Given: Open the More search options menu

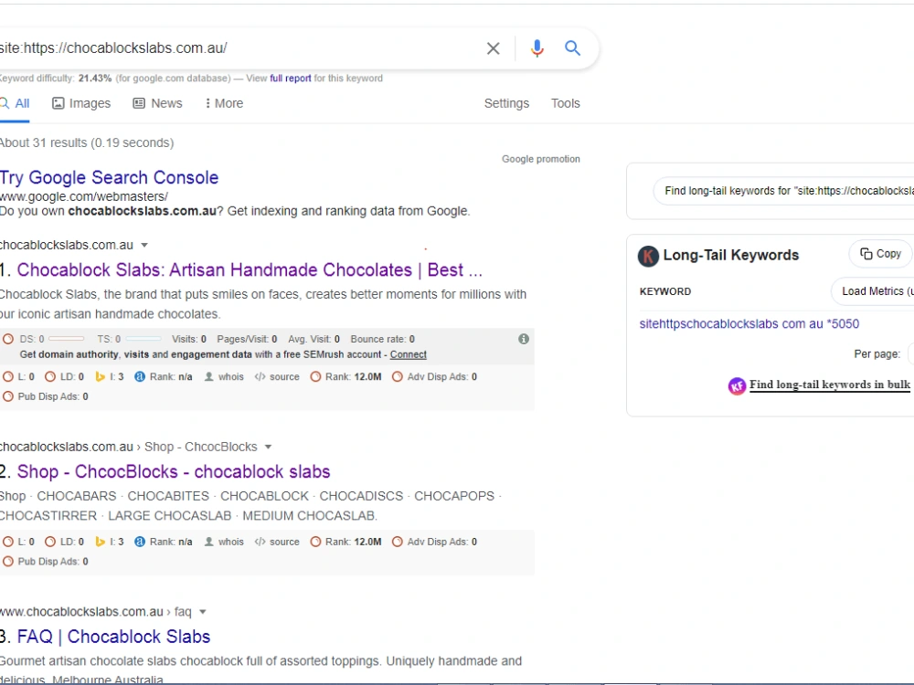Looking at the screenshot, I should pos(224,103).
